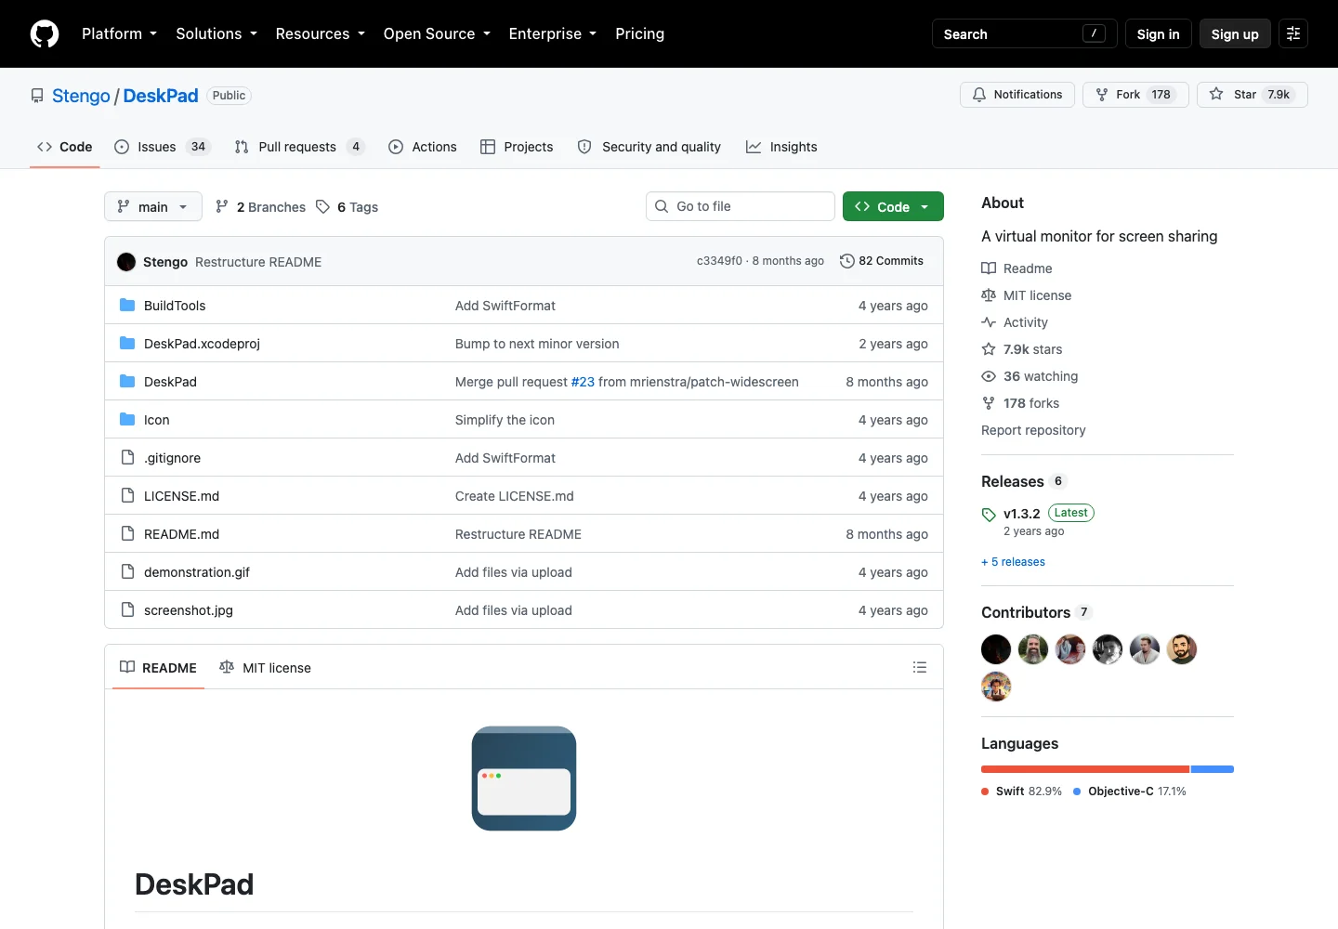The height and width of the screenshot is (929, 1338).
Task: Click the book icon beside Readme
Action: 989,268
